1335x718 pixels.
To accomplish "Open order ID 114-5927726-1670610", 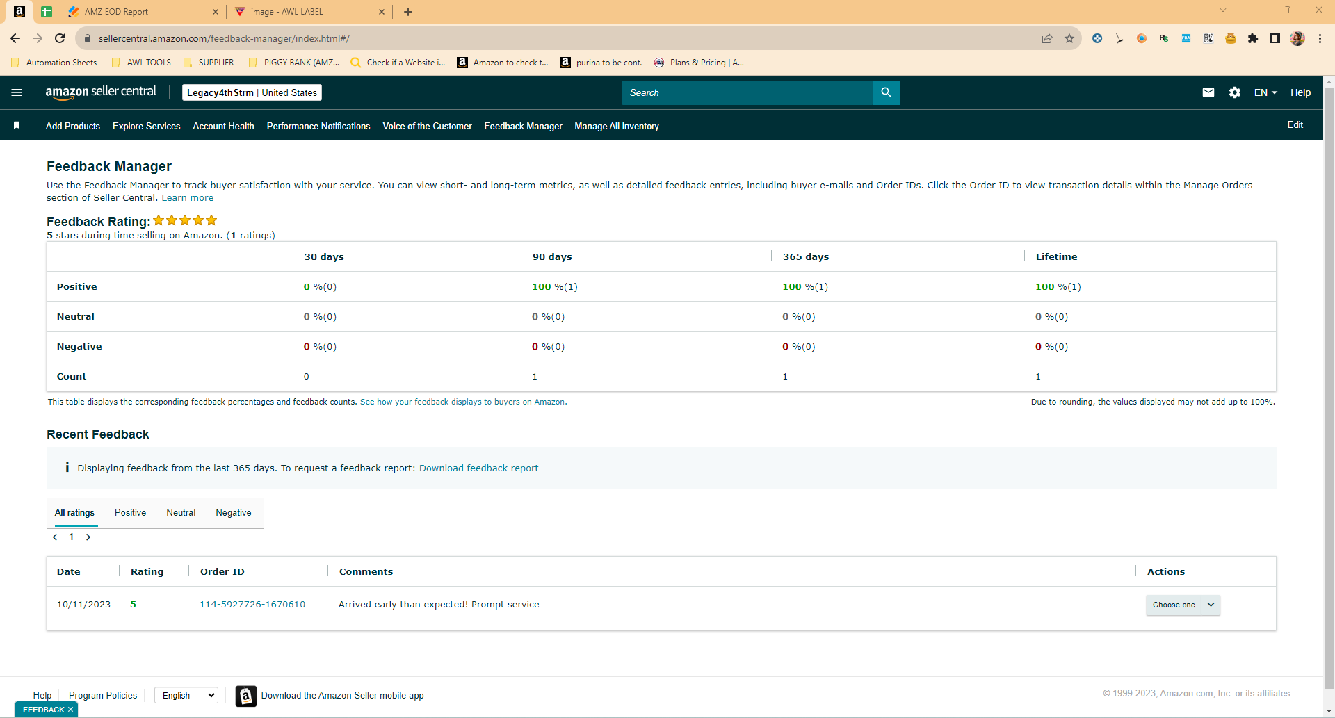I will [252, 605].
